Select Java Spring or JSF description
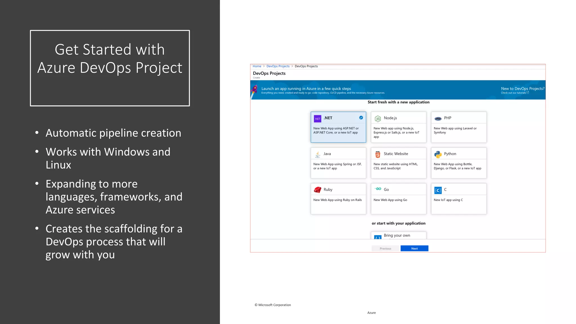Viewport: 576px width, 324px height. click(x=337, y=166)
